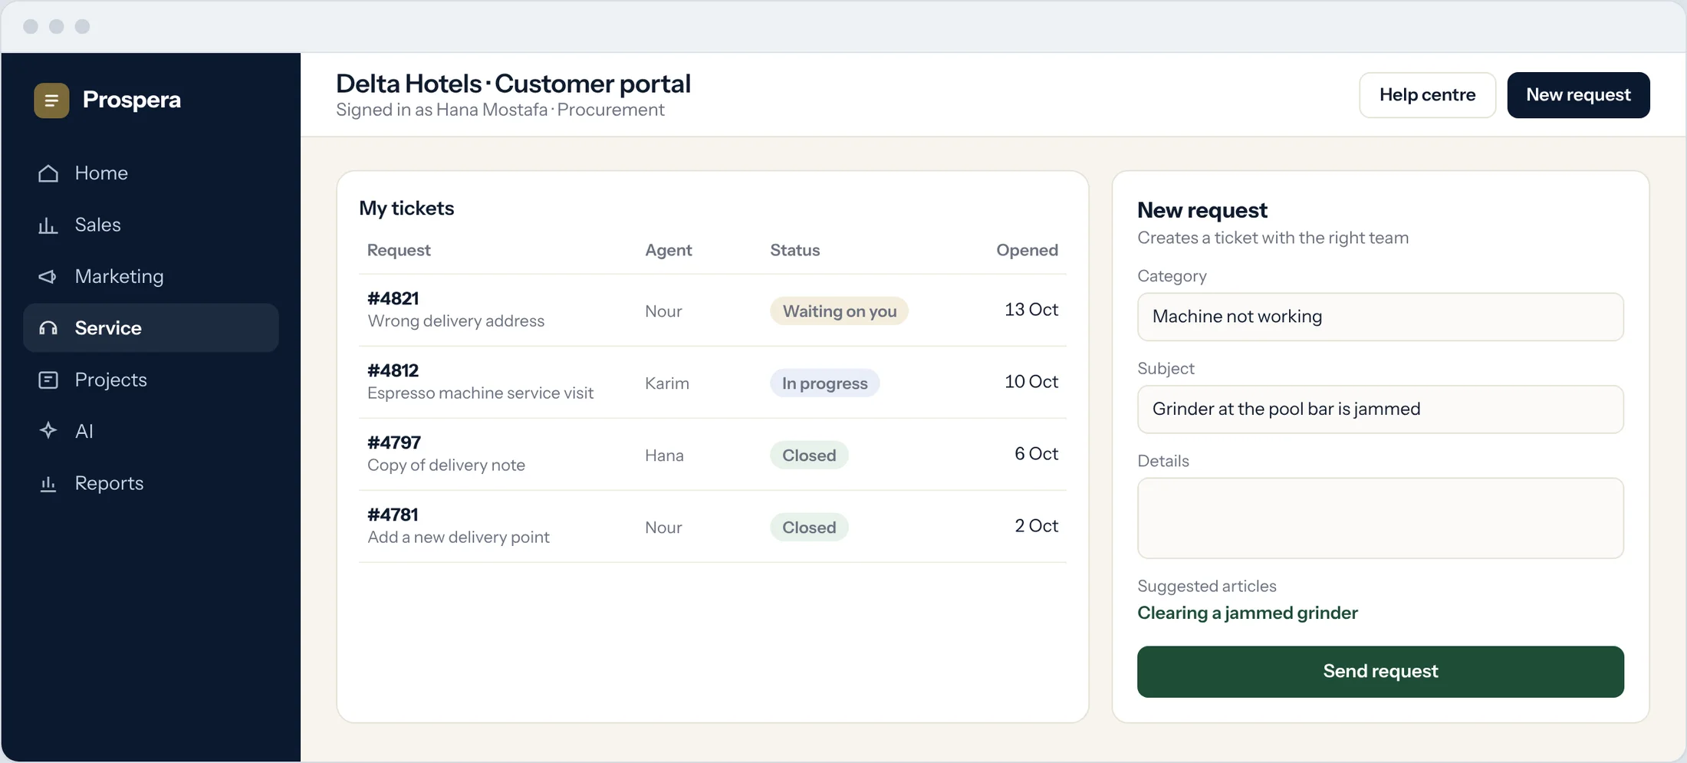Click the Agent column header
Viewport: 1687px width, 763px height.
coord(668,250)
